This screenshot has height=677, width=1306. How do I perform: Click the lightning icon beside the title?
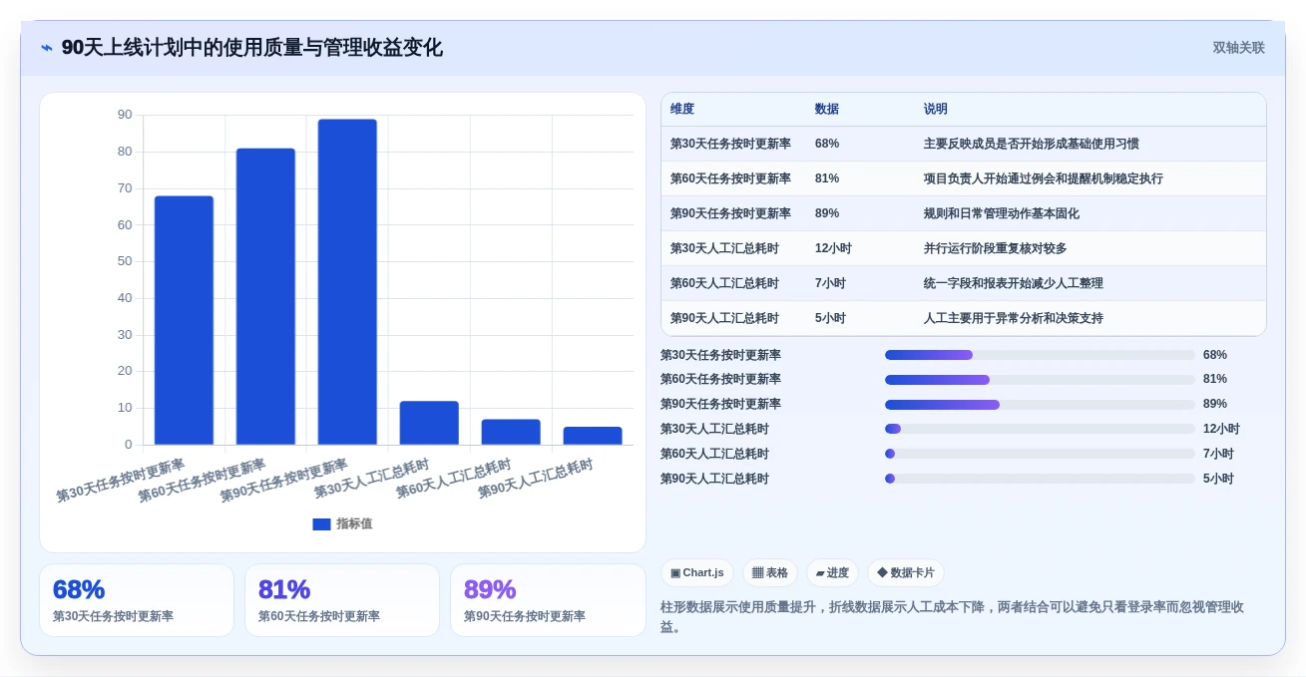coord(47,48)
